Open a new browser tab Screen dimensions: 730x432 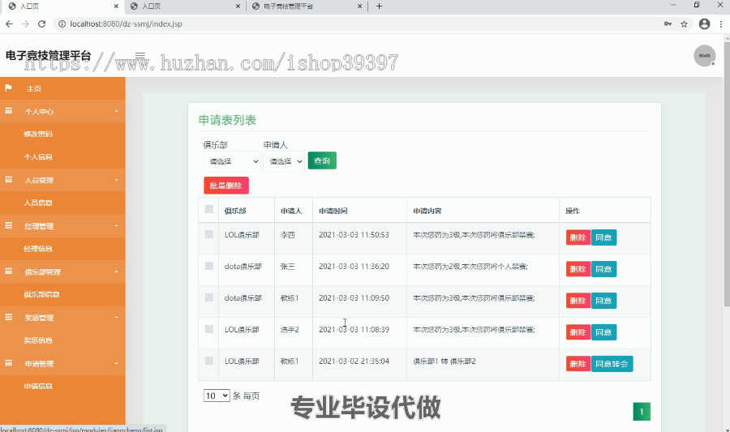pos(379,6)
